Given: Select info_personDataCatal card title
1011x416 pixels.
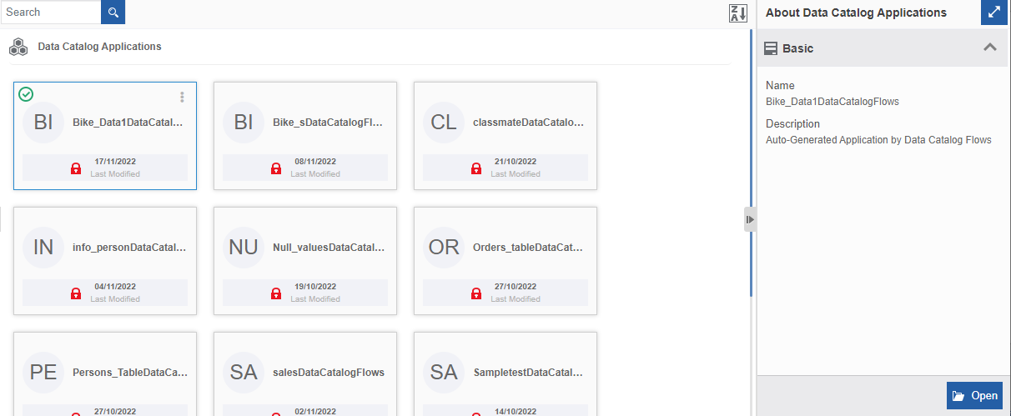Looking at the screenshot, I should tap(129, 248).
